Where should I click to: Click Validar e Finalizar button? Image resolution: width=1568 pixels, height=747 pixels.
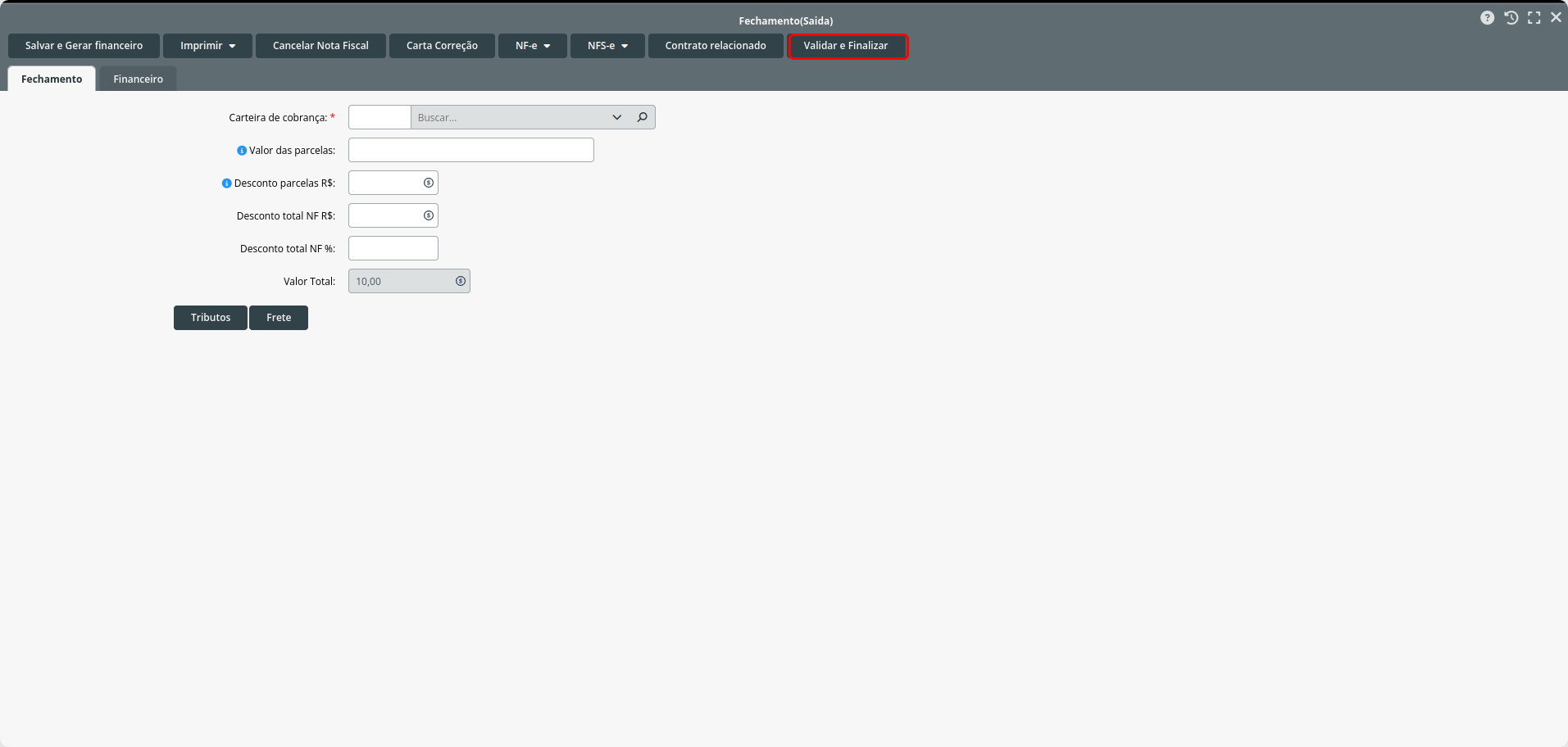pyautogui.click(x=846, y=46)
